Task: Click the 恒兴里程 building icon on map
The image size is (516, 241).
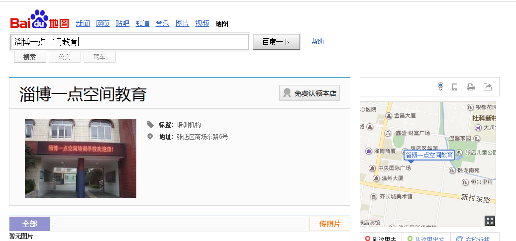Action: [x=465, y=182]
